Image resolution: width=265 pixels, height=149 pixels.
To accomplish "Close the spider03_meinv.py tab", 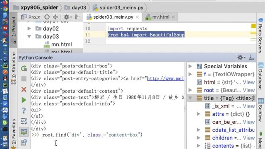I will 137,17.
